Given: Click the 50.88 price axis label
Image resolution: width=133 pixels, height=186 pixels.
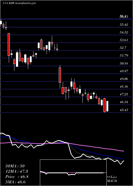Looking at the screenshot, I should click(124, 63).
